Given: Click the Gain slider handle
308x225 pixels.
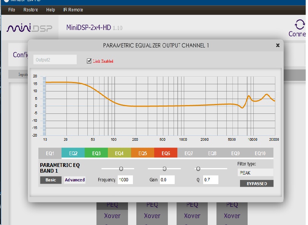Looking at the screenshot, I should click(x=164, y=169).
